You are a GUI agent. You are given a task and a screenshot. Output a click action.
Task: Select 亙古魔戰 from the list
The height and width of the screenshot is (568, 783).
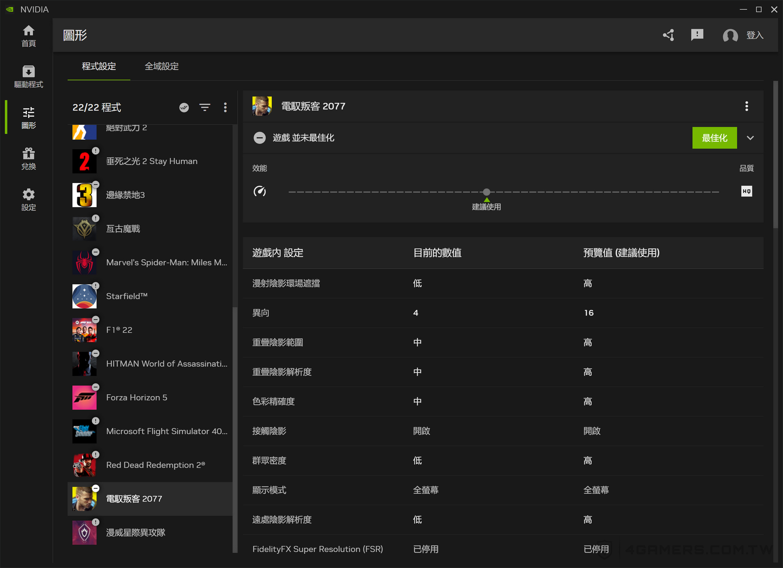click(150, 229)
